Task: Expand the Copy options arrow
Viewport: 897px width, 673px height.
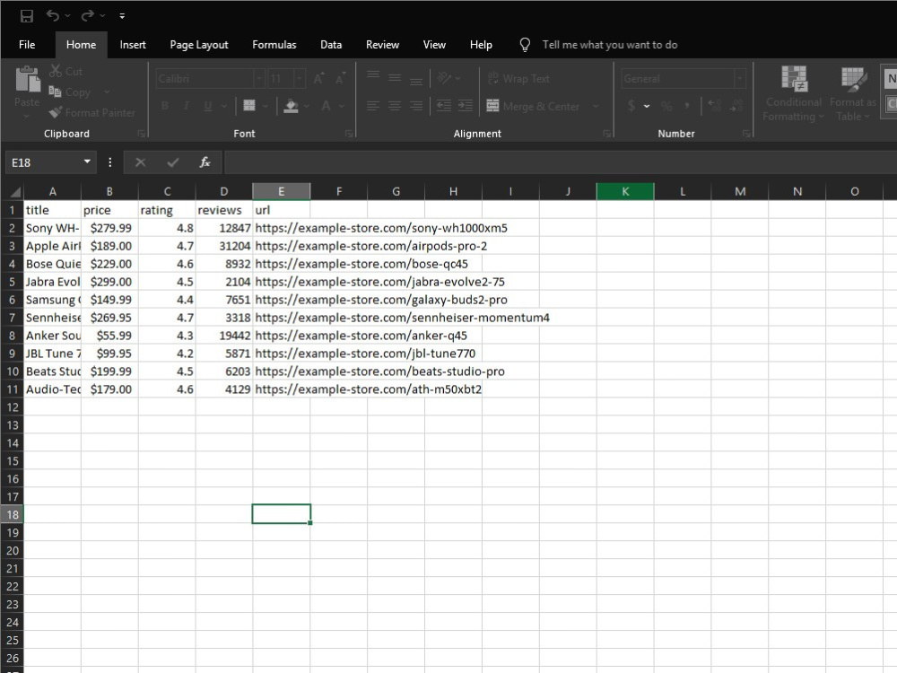Action: (x=107, y=92)
